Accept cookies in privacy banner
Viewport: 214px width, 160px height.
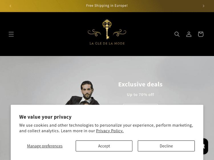pos(104,146)
